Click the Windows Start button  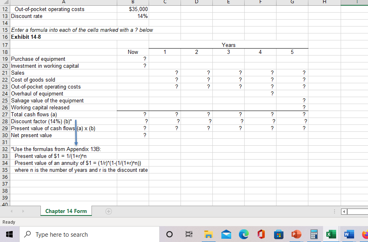pos(9,234)
